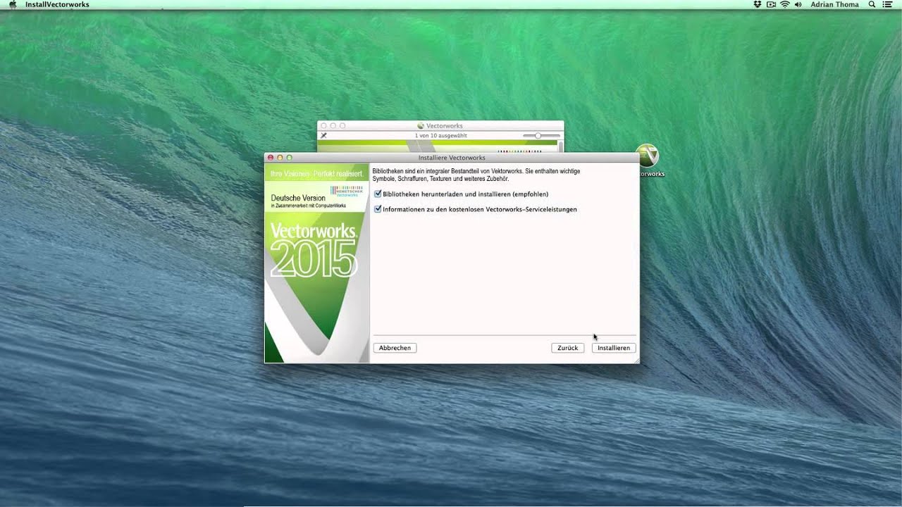Adjust icon size slider in Vectorworks Finder window
Image resolution: width=902 pixels, height=507 pixels.
(541, 135)
